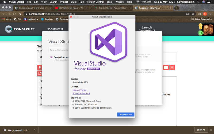Open the View menu
Screen dimensions: 214x134
click(x=44, y=2)
